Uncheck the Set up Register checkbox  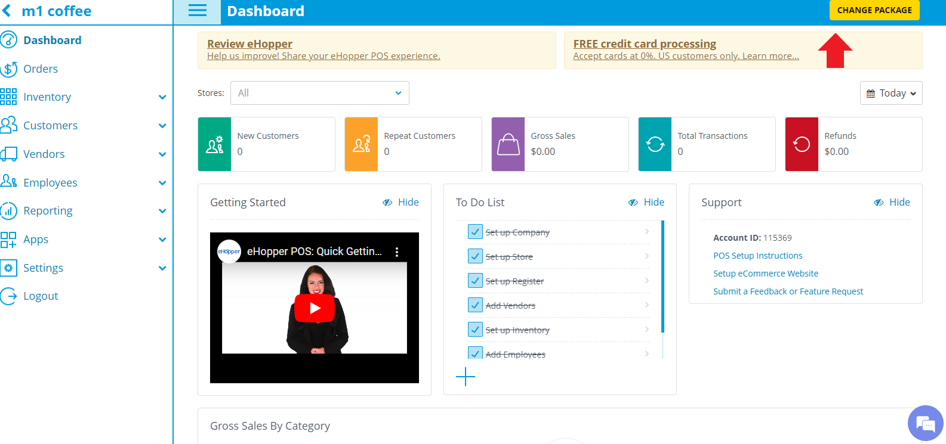475,281
